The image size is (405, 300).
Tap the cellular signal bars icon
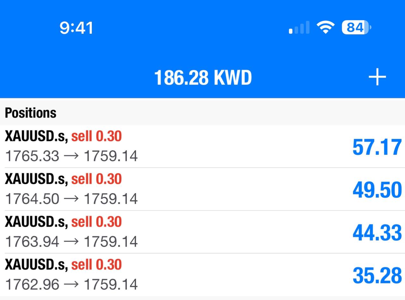point(299,28)
